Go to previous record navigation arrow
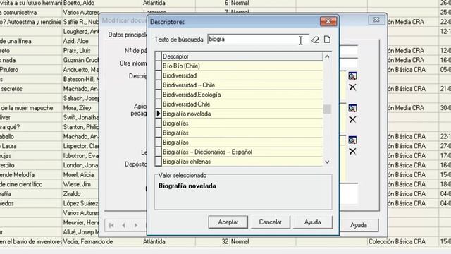451x254 pixels. [124, 225]
